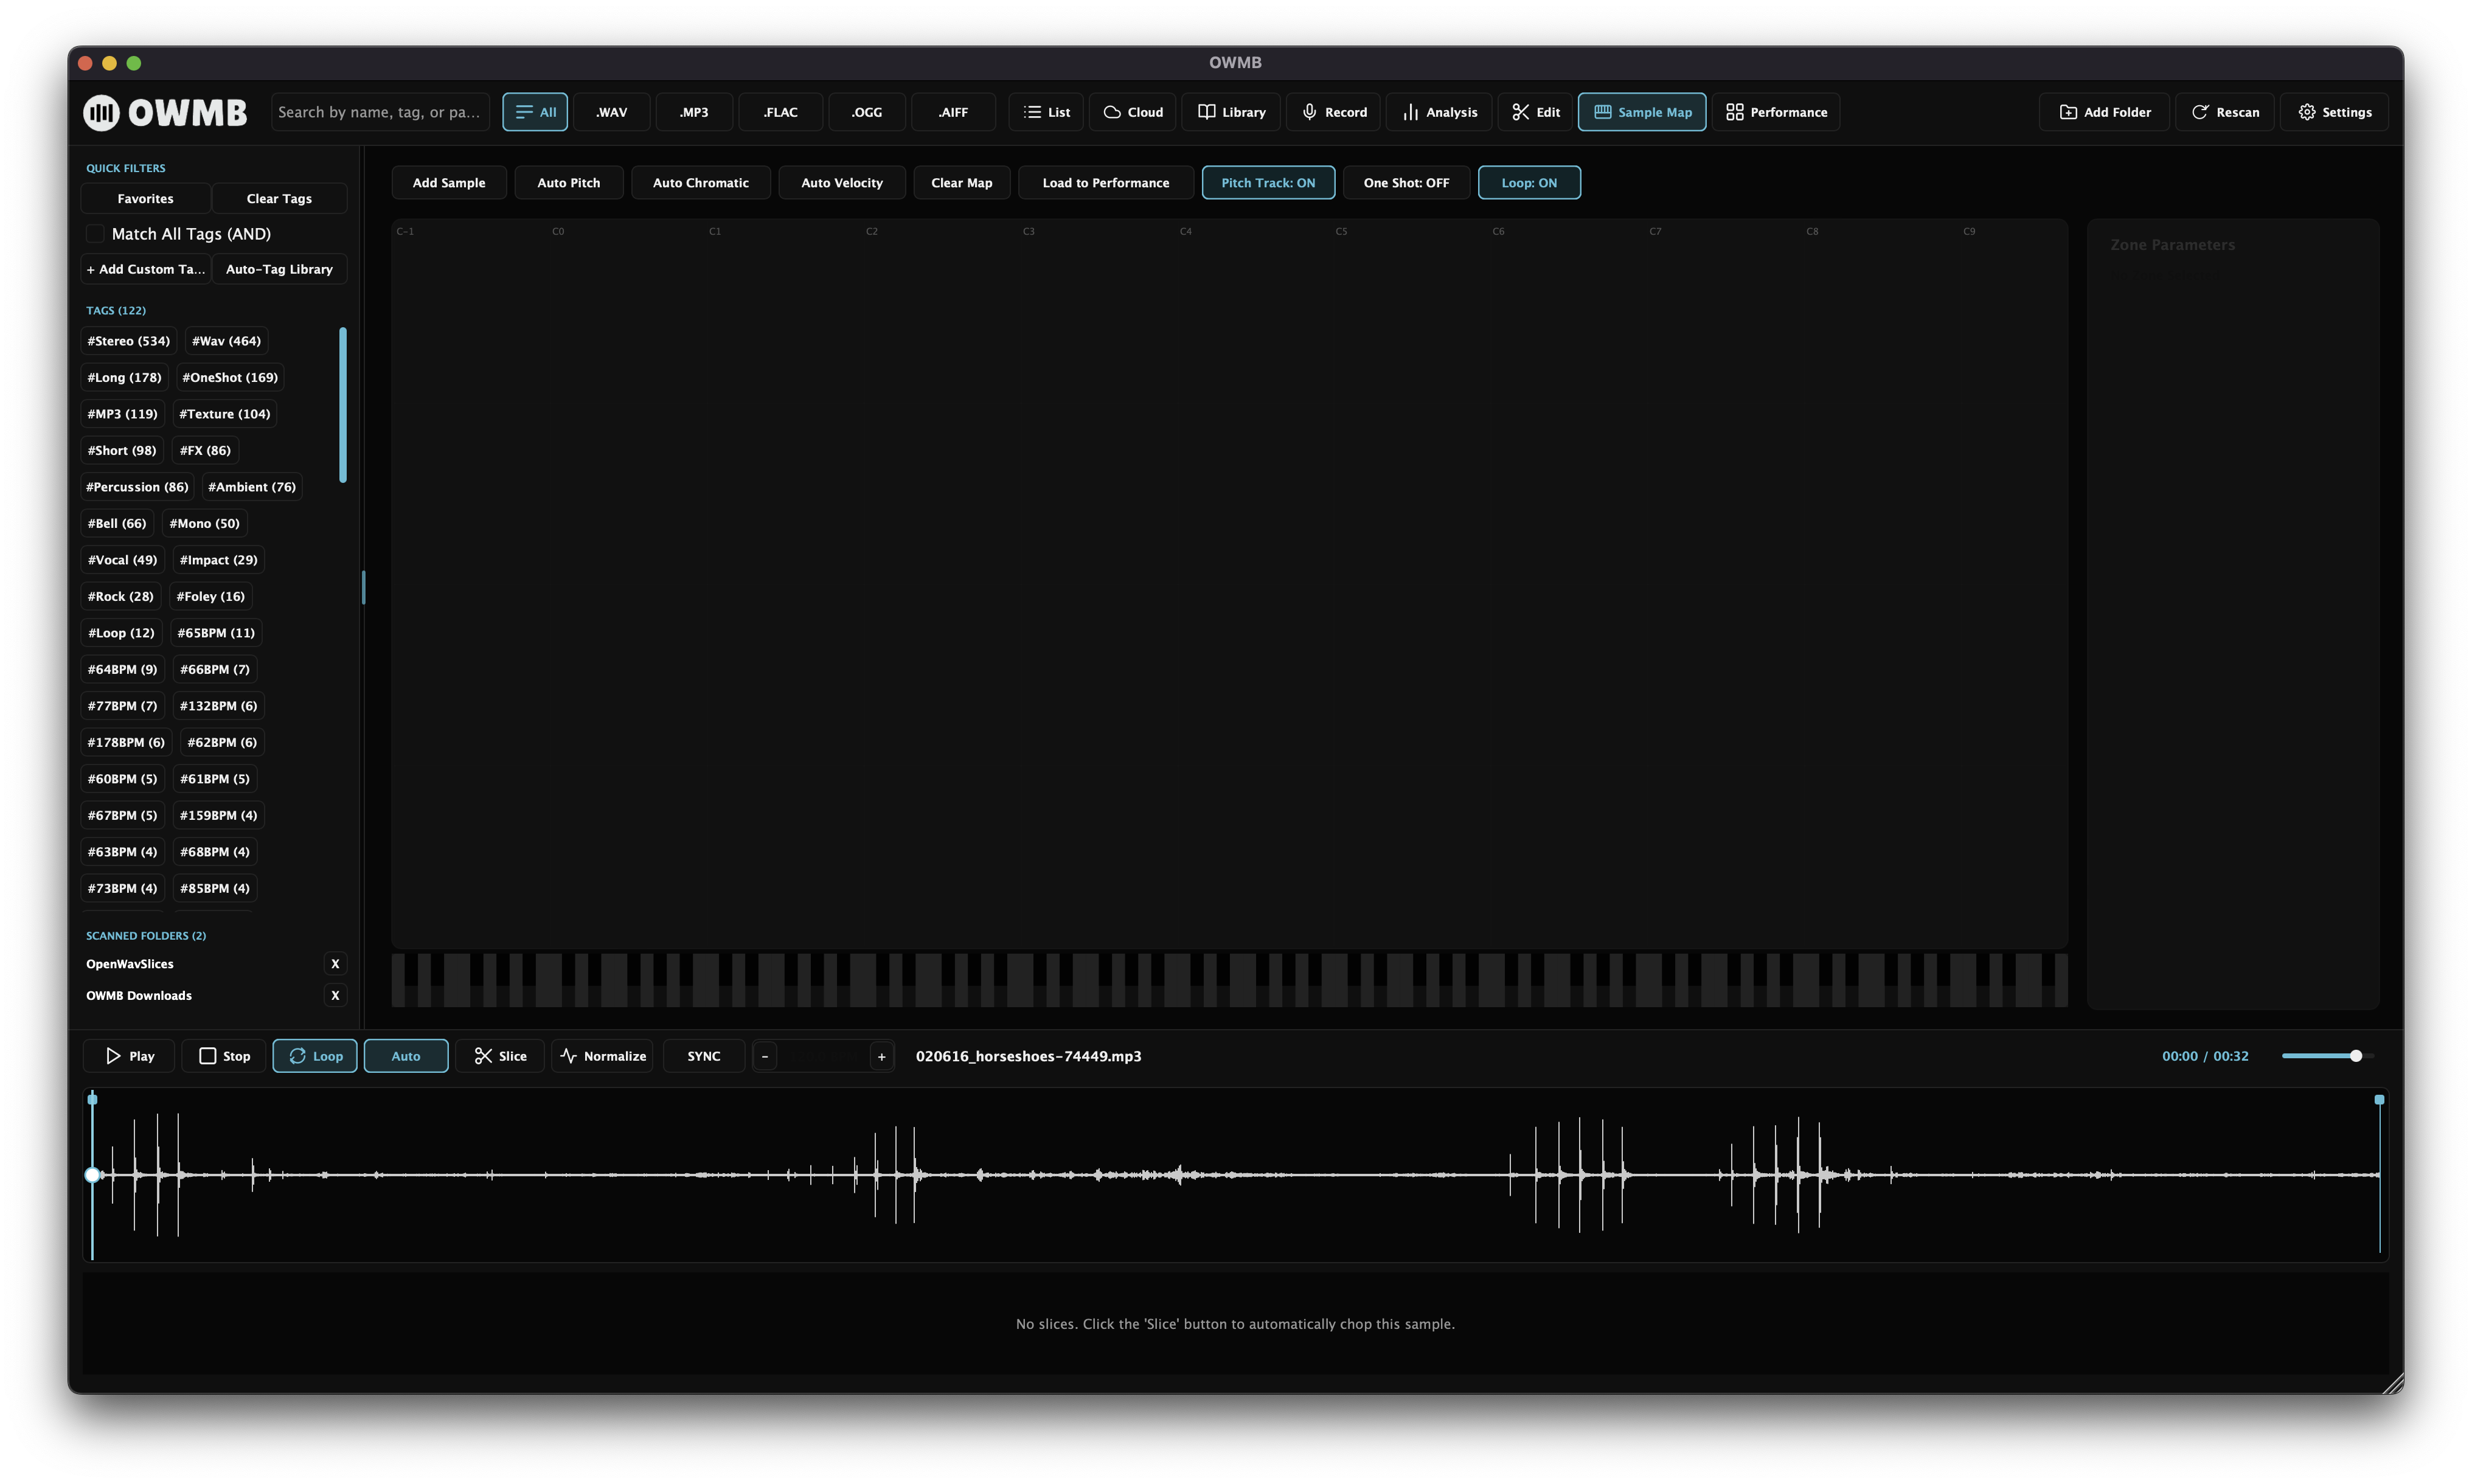
Task: Play the loaded sample
Action: click(129, 1056)
